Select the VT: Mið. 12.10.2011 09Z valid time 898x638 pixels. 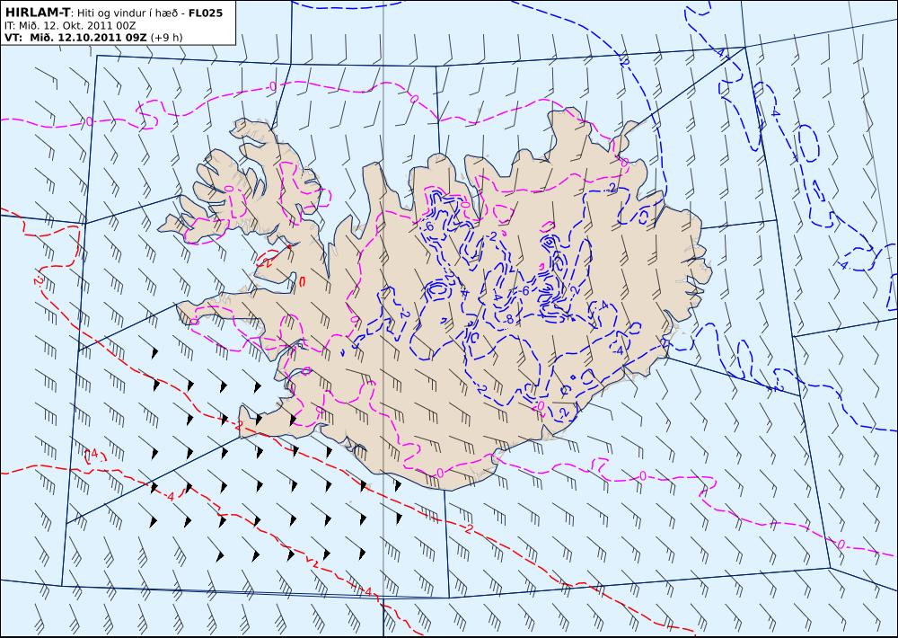pos(75,38)
